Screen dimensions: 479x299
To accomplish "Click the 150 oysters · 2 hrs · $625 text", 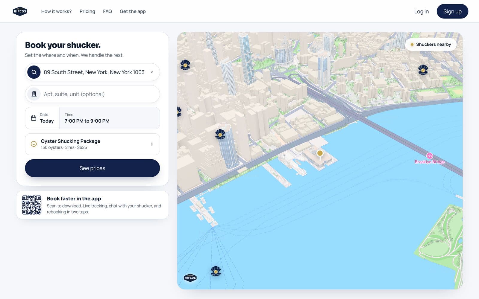I will pyautogui.click(x=64, y=147).
